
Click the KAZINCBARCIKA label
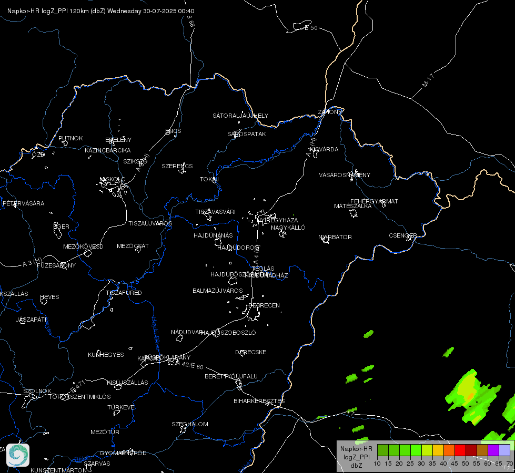tap(108, 150)
